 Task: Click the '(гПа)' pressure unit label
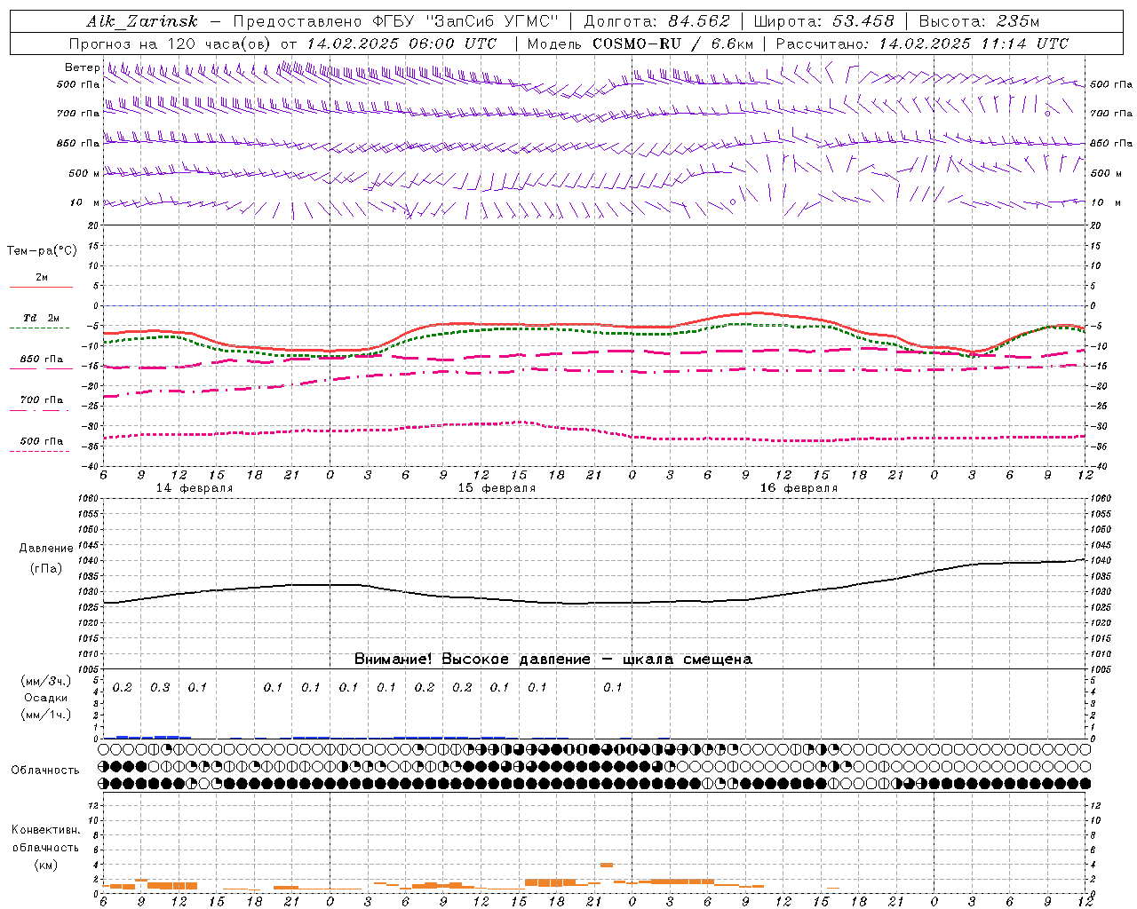click(46, 569)
